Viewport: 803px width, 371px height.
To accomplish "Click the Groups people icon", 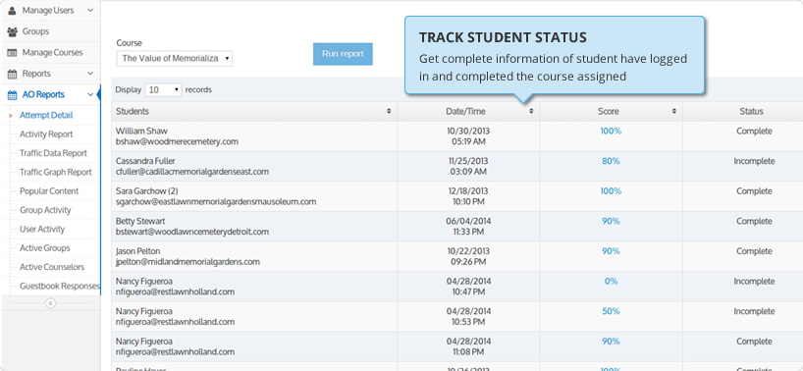I will pos(12,31).
